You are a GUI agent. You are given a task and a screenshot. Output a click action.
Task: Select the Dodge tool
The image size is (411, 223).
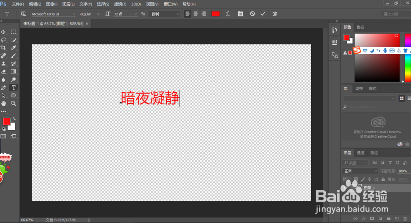tap(14, 79)
